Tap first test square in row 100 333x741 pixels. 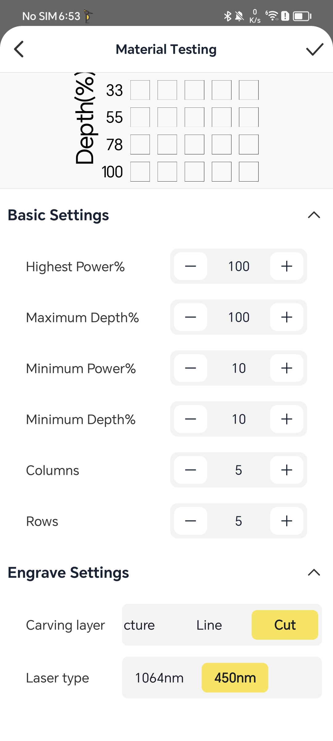[x=140, y=172]
